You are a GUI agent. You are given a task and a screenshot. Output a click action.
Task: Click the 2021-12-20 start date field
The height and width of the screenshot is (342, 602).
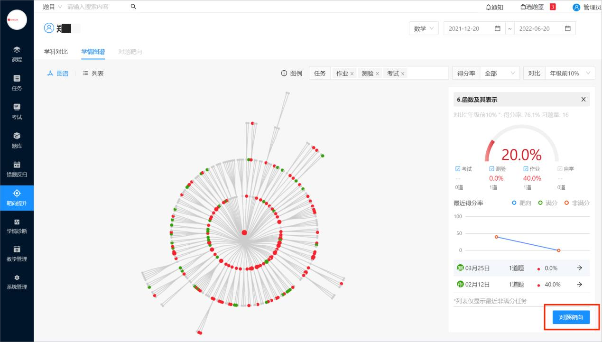pos(474,28)
